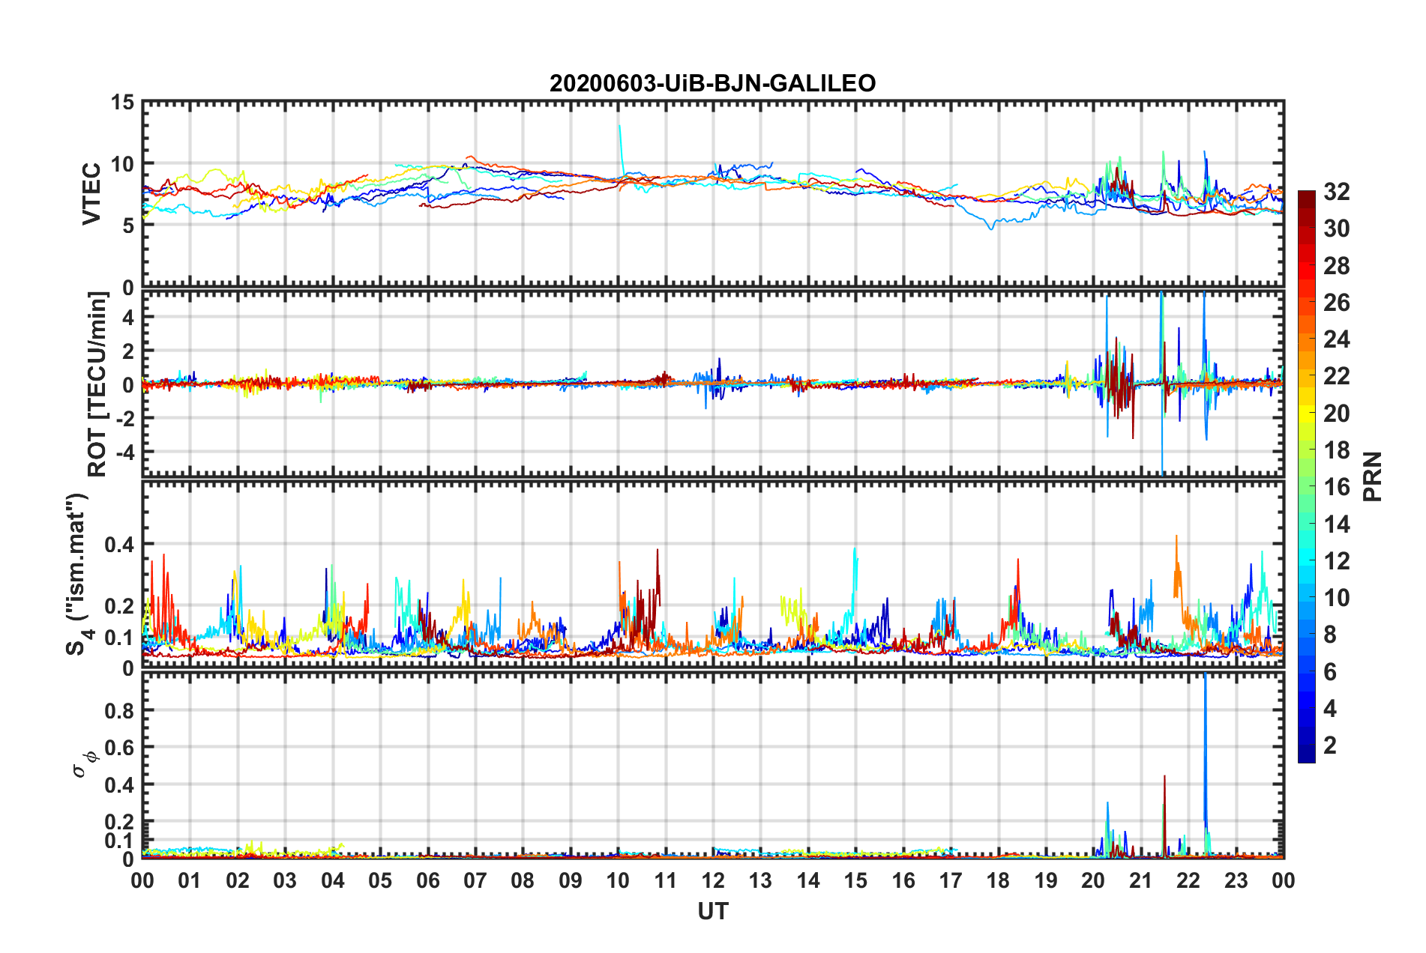This screenshot has width=1426, height=953.
Task: Click sigma phi axis tick 0.8
Action: click(x=119, y=710)
